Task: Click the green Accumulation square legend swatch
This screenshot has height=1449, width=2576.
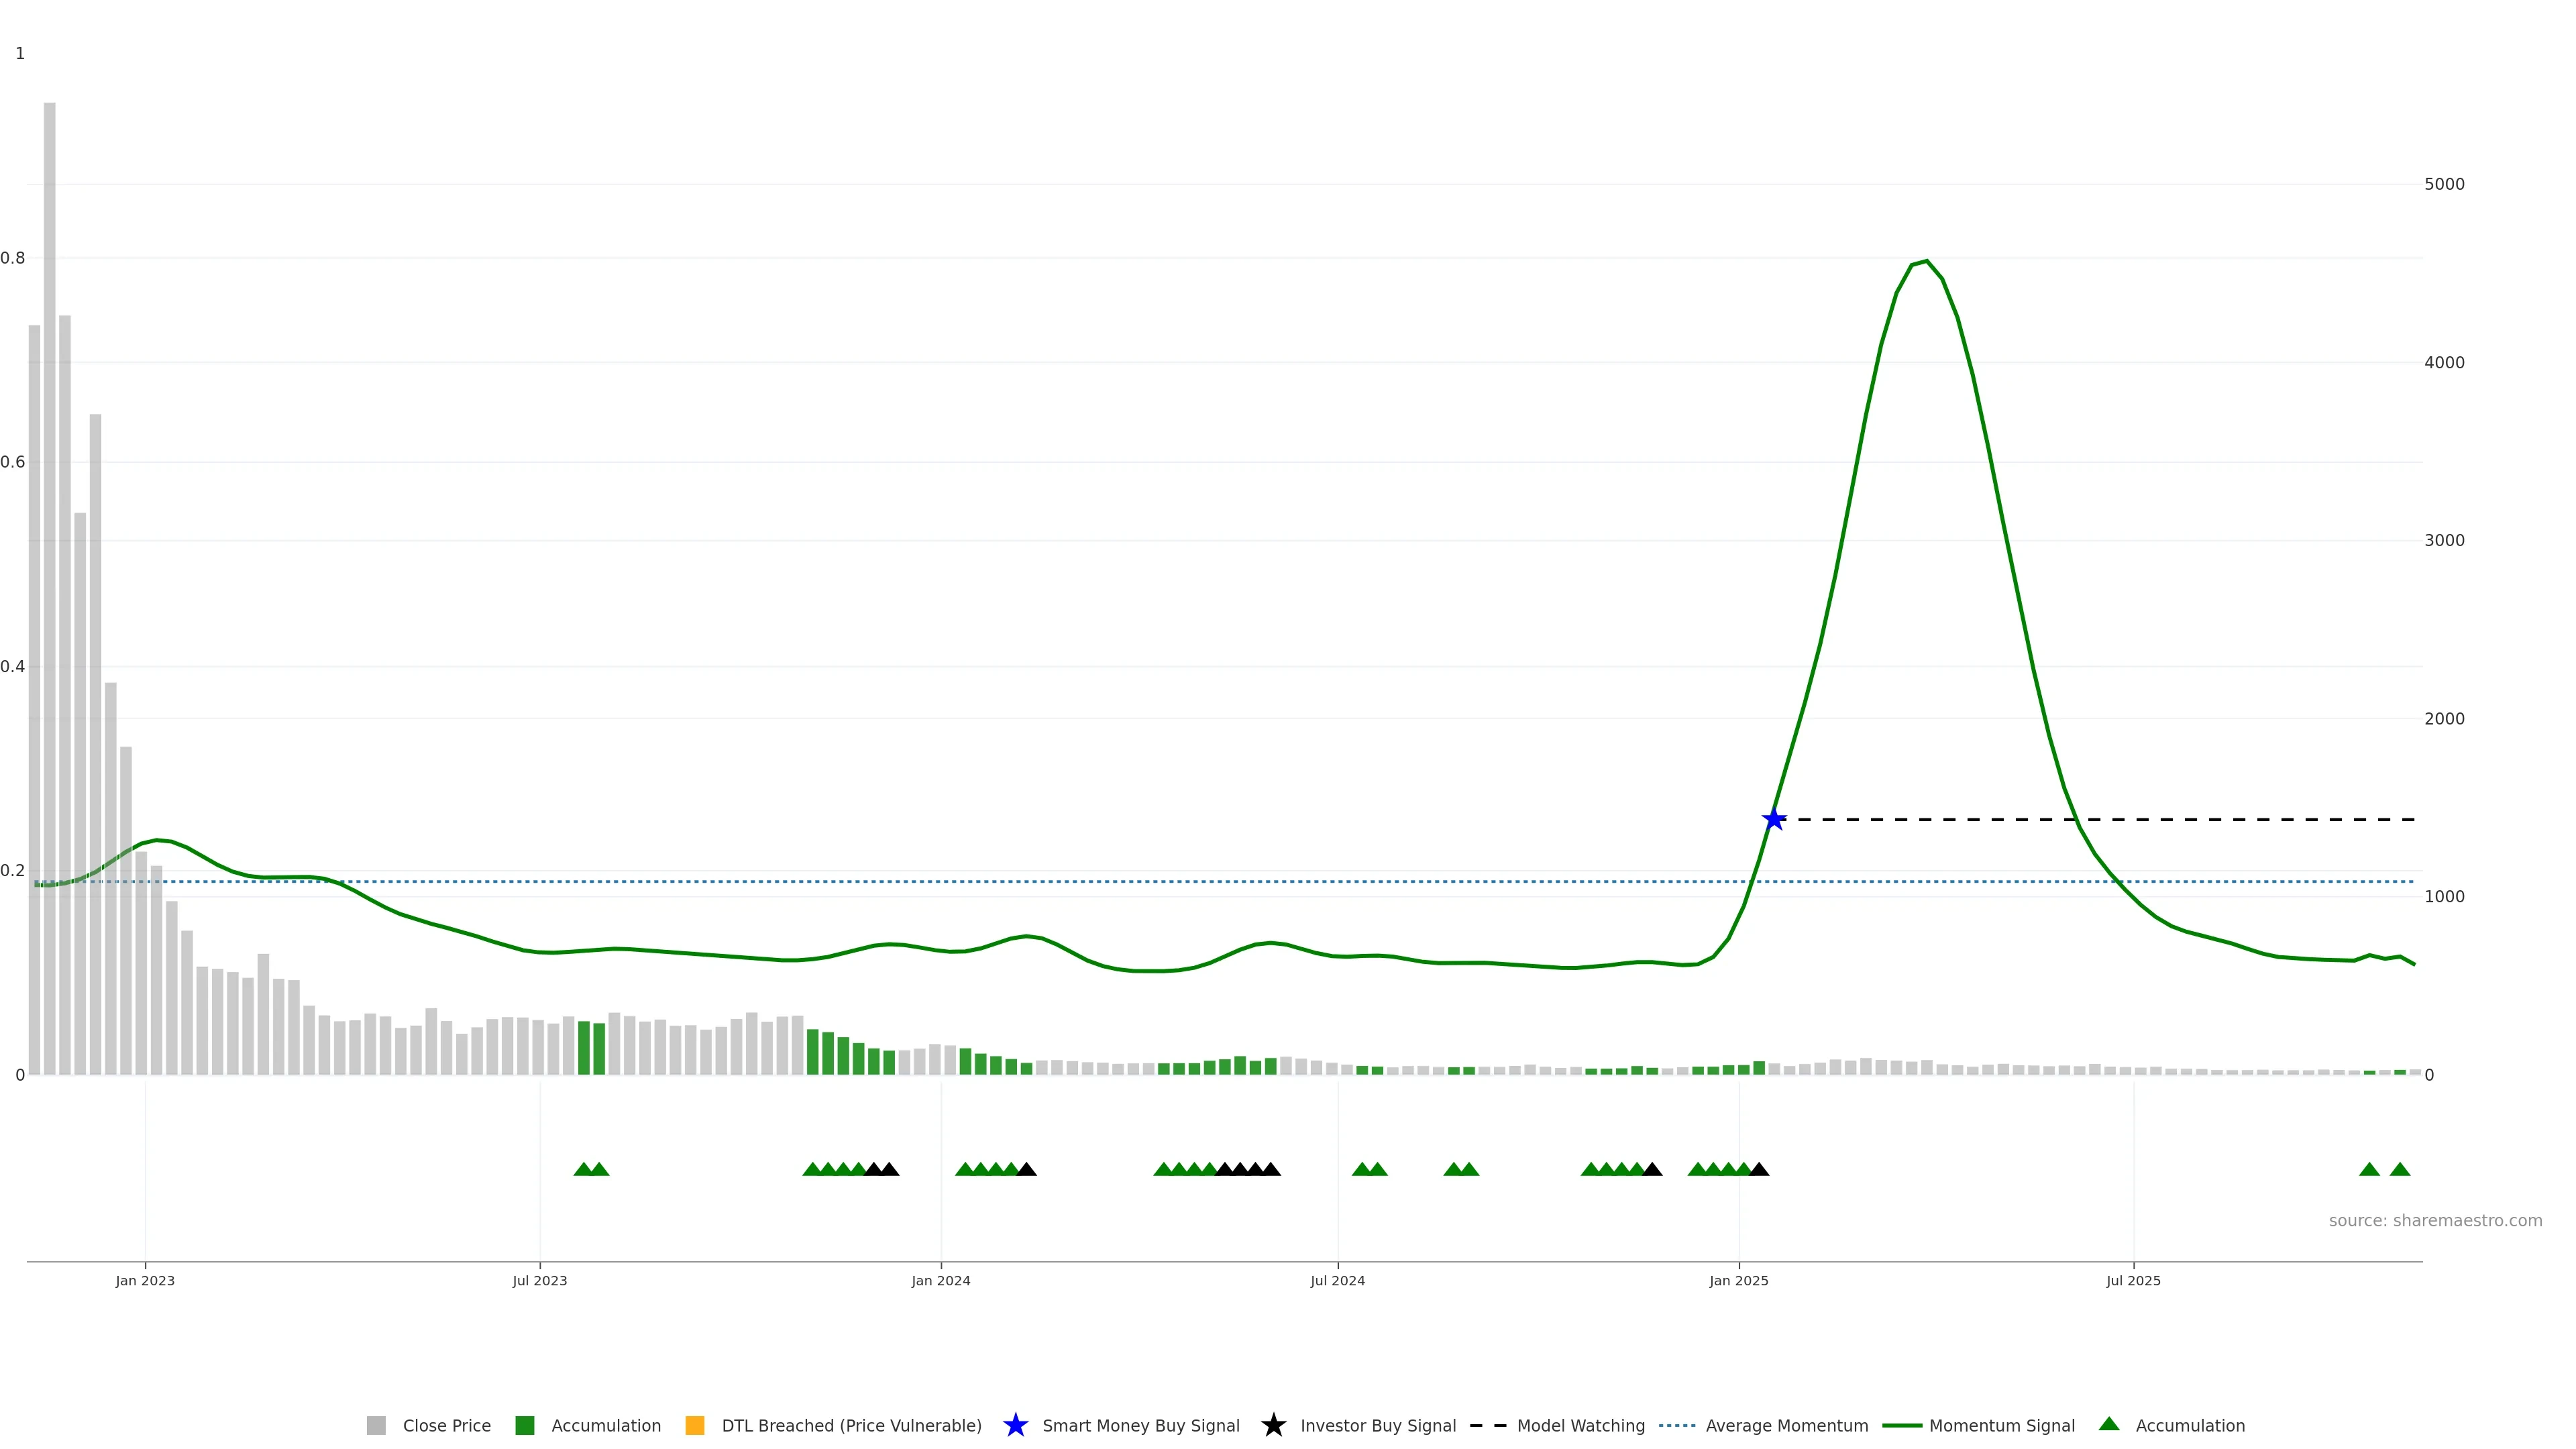Action: 524,1425
